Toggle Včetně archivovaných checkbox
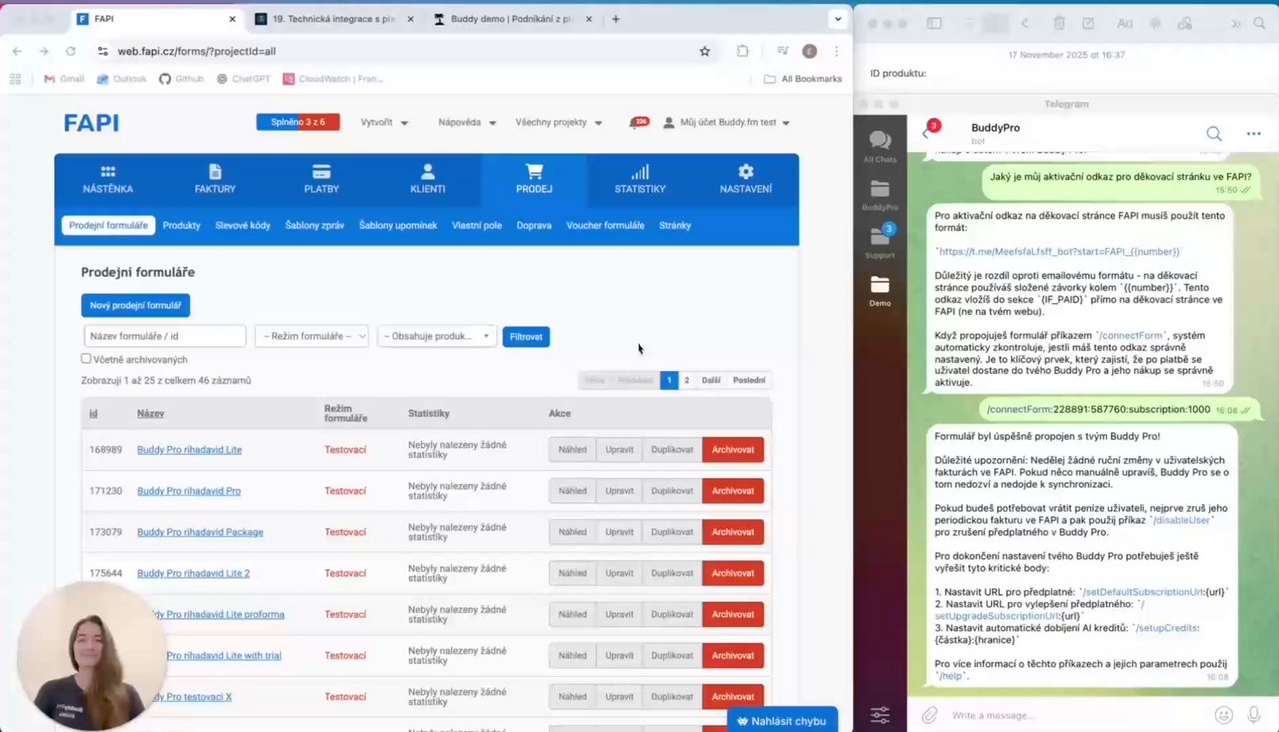The width and height of the screenshot is (1279, 732). pyautogui.click(x=86, y=358)
